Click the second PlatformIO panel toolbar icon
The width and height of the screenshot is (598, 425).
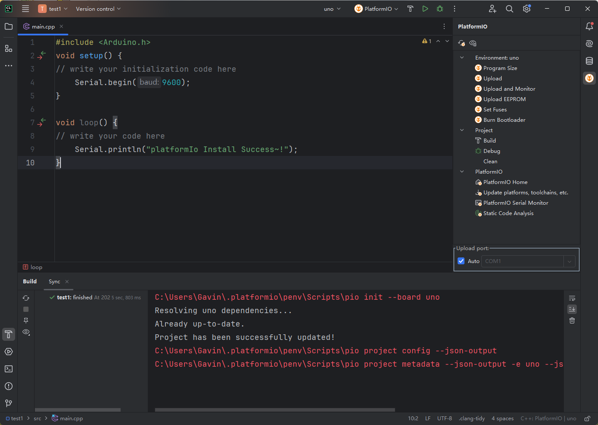coord(473,43)
